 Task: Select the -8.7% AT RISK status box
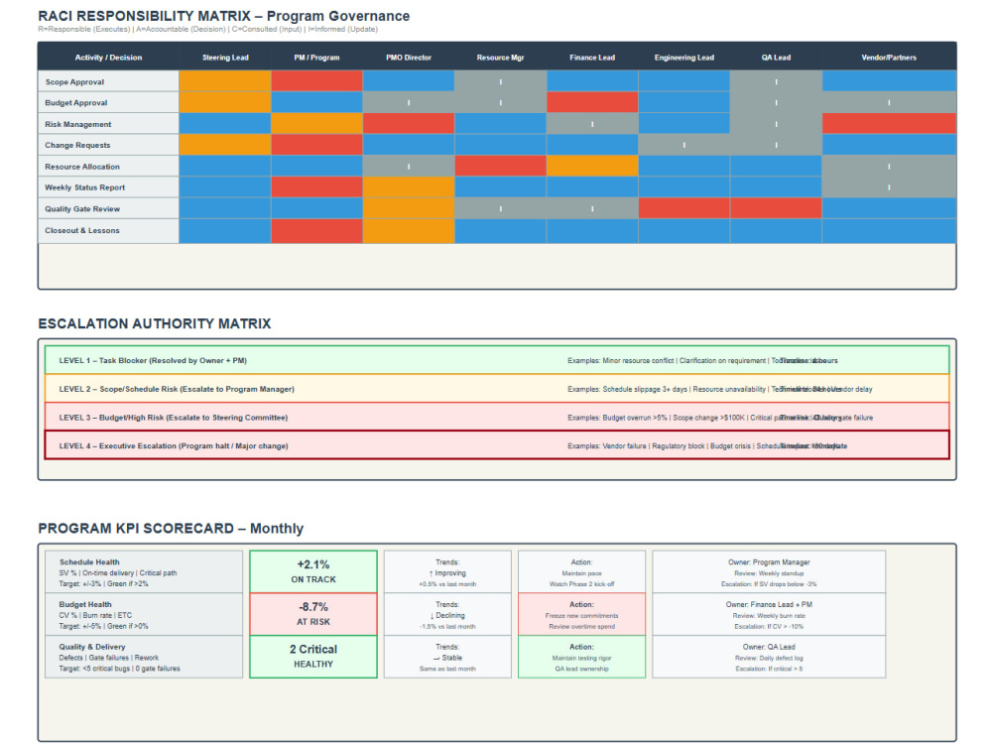pyautogui.click(x=313, y=614)
